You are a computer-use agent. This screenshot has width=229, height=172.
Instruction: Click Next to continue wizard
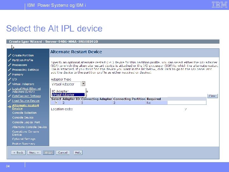pyautogui.click(x=34, y=153)
